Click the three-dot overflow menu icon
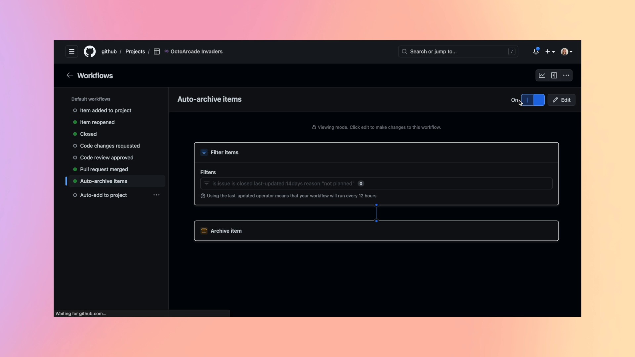635x357 pixels. click(x=566, y=75)
